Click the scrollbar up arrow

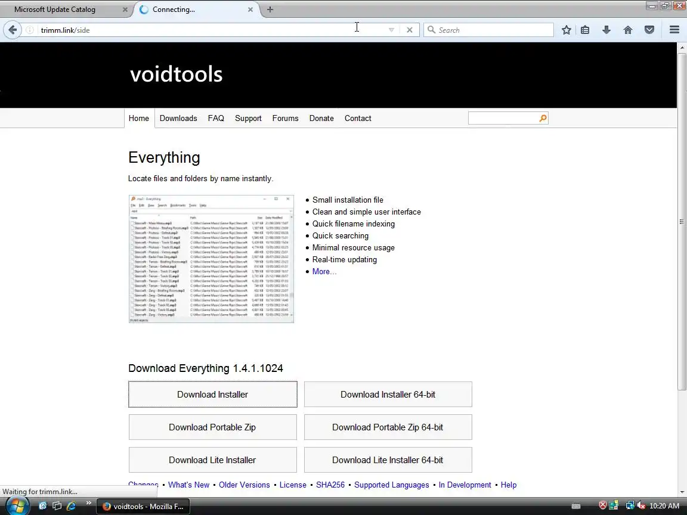682,46
